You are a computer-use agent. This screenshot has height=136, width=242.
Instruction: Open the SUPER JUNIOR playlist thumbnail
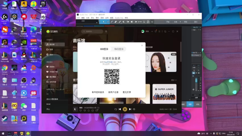click(x=164, y=94)
